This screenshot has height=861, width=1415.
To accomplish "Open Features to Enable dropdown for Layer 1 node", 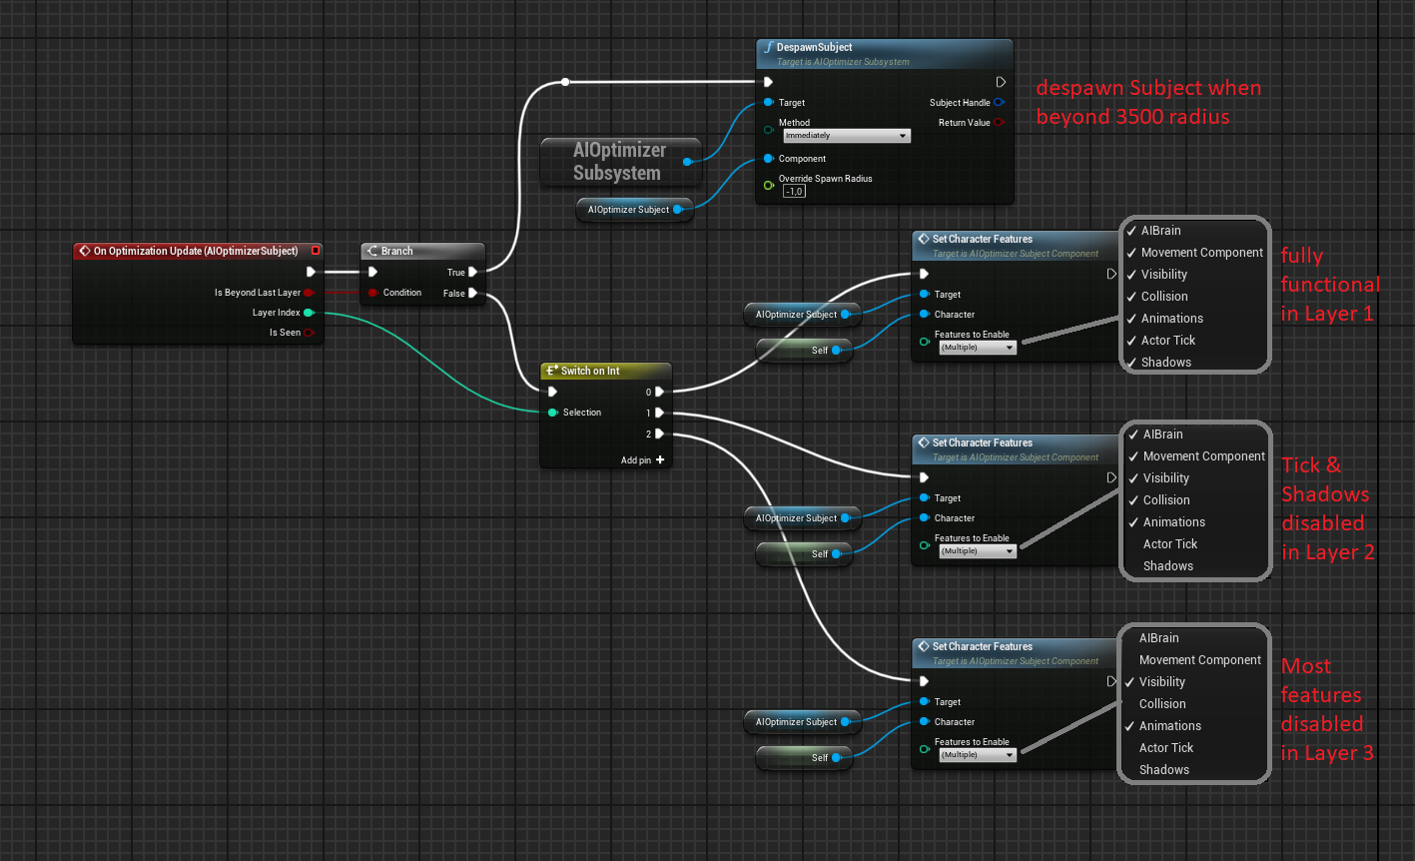I will (x=977, y=348).
